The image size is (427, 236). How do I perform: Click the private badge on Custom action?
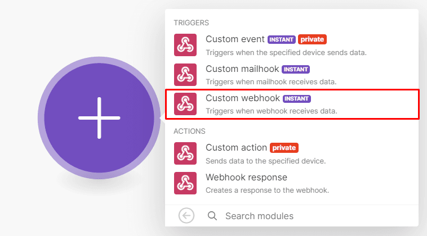[284, 148]
